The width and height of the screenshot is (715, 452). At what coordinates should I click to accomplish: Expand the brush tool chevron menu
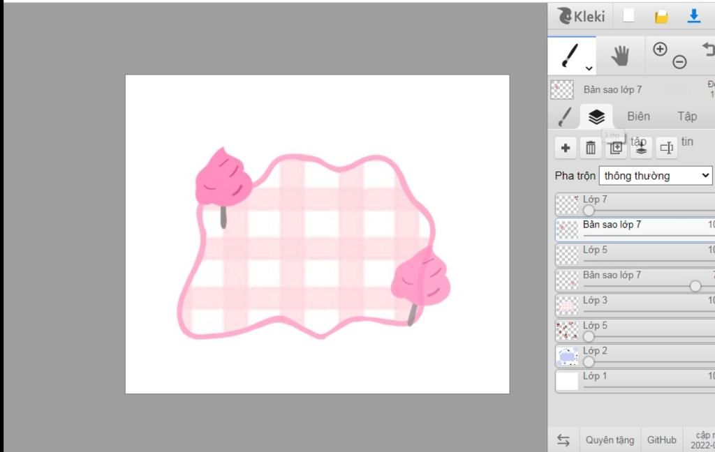[x=589, y=68]
